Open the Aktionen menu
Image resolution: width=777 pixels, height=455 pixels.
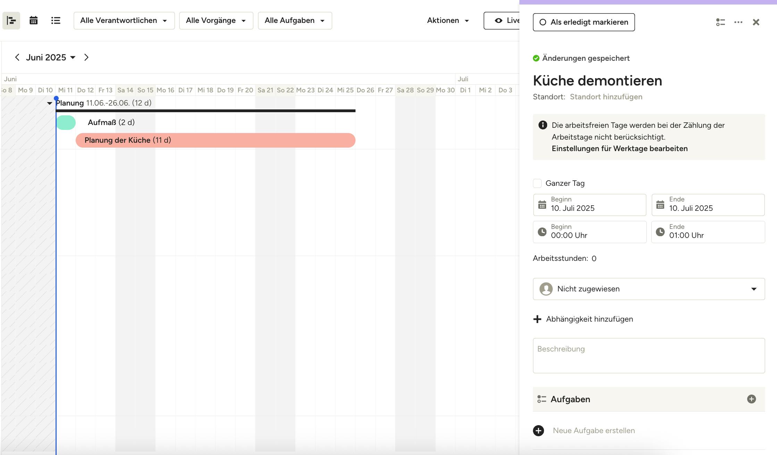[448, 20]
